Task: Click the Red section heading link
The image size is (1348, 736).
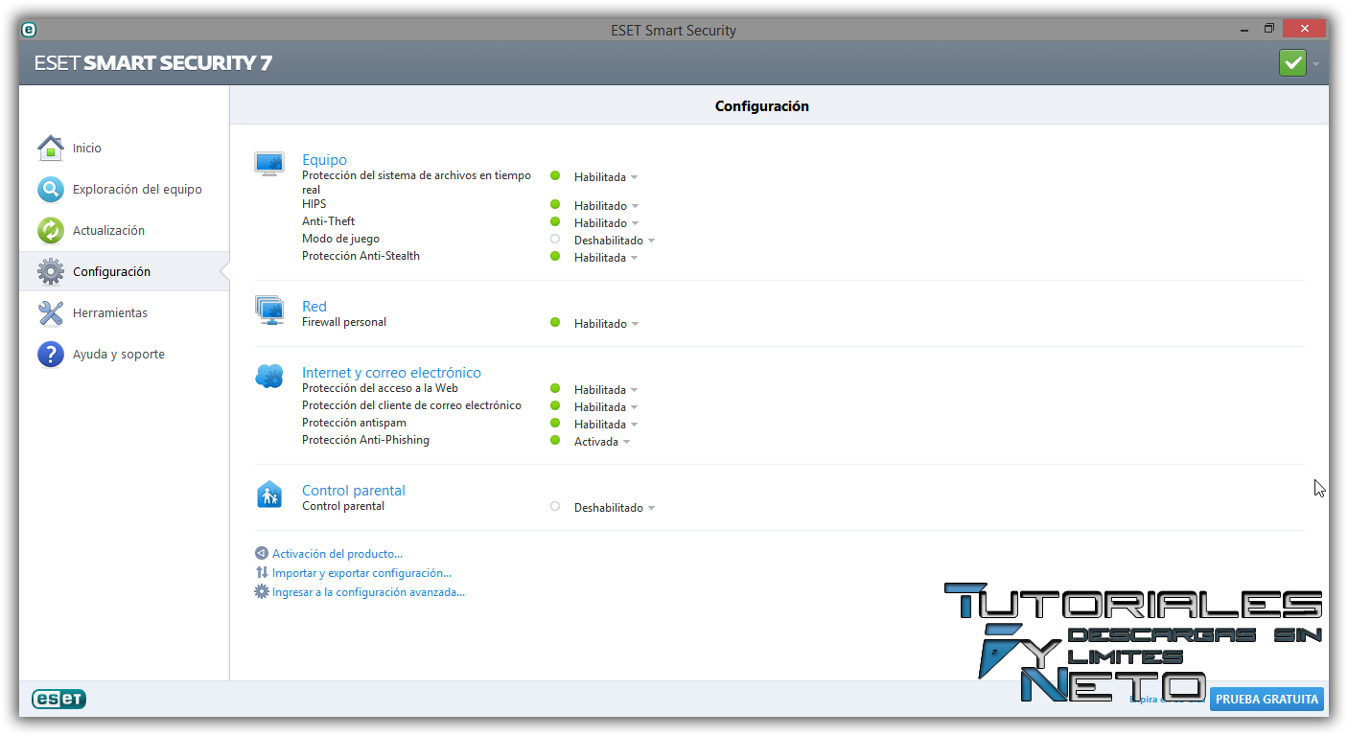Action: pyautogui.click(x=314, y=307)
